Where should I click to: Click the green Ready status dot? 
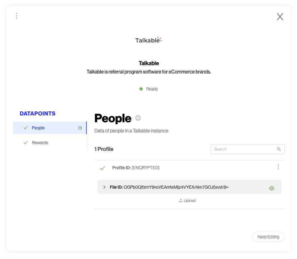141,89
